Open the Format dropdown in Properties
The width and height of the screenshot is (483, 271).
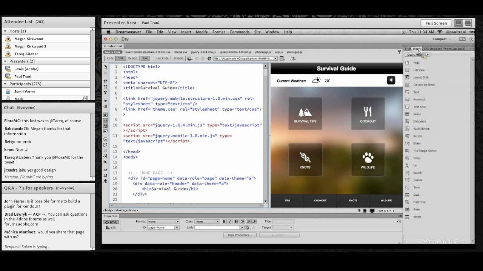pos(163,222)
